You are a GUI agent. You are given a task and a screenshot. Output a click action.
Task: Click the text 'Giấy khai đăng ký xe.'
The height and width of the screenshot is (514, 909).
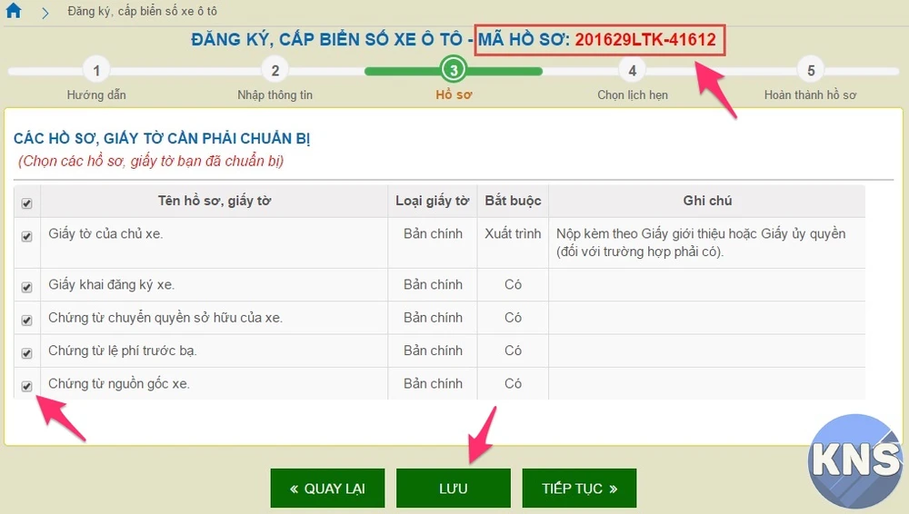coord(111,284)
